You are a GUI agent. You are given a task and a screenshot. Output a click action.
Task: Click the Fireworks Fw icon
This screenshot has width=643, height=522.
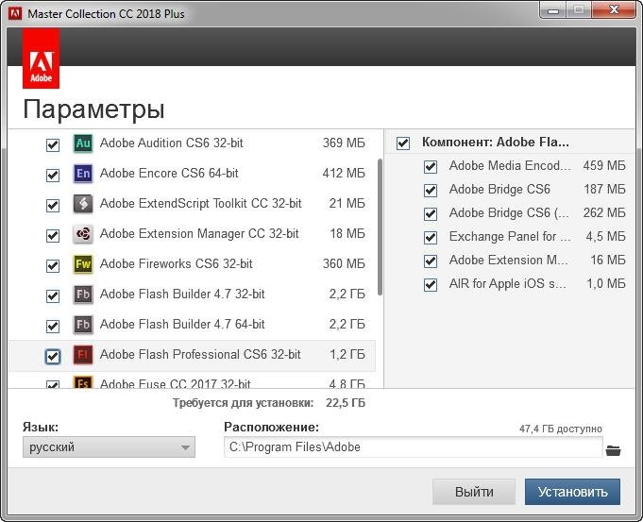click(83, 264)
